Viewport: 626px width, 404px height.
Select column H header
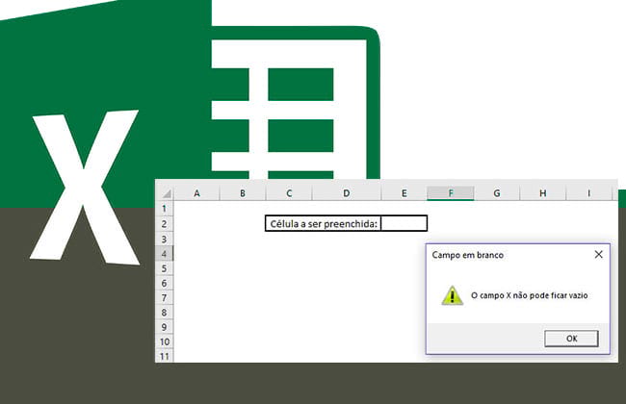click(x=543, y=193)
